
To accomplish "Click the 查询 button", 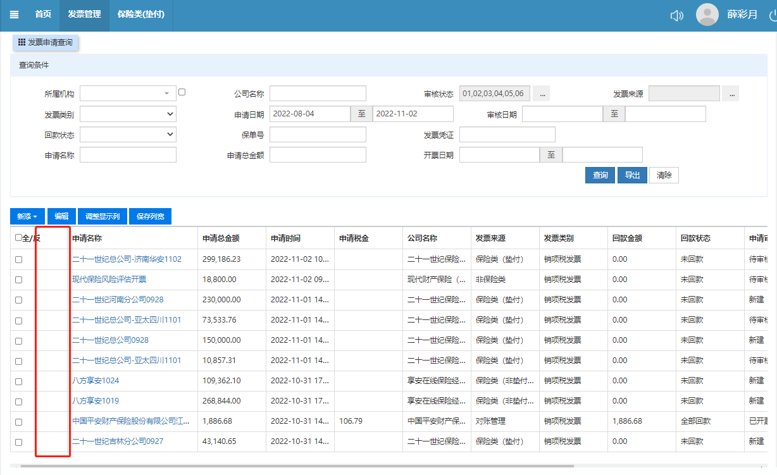I will (x=600, y=175).
